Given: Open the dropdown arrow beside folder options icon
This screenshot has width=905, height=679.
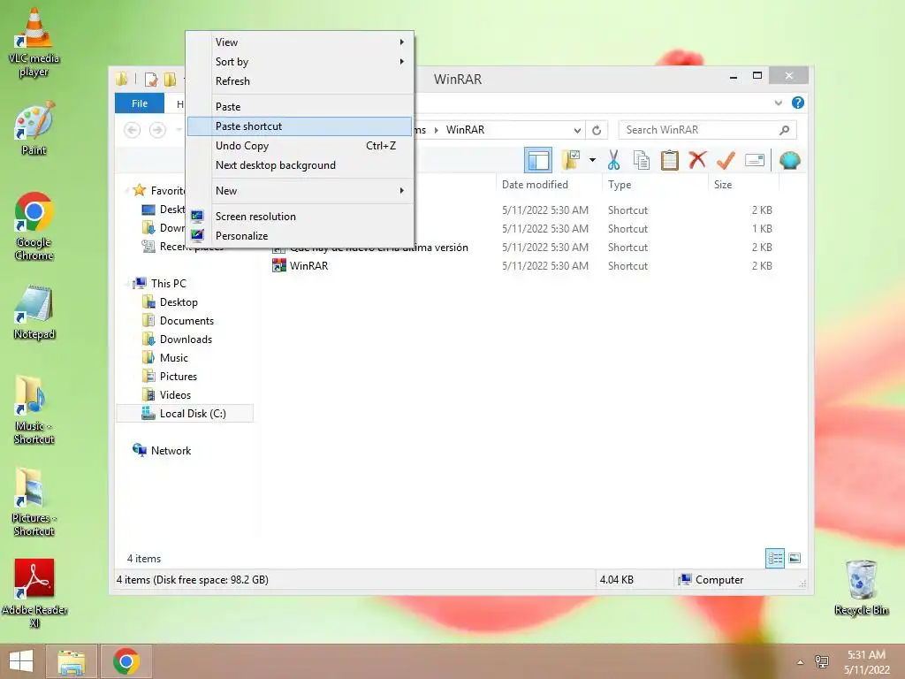Looking at the screenshot, I should pyautogui.click(x=593, y=160).
